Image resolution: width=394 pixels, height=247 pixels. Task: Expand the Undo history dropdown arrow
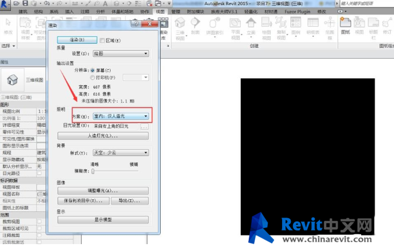[x=53, y=3]
